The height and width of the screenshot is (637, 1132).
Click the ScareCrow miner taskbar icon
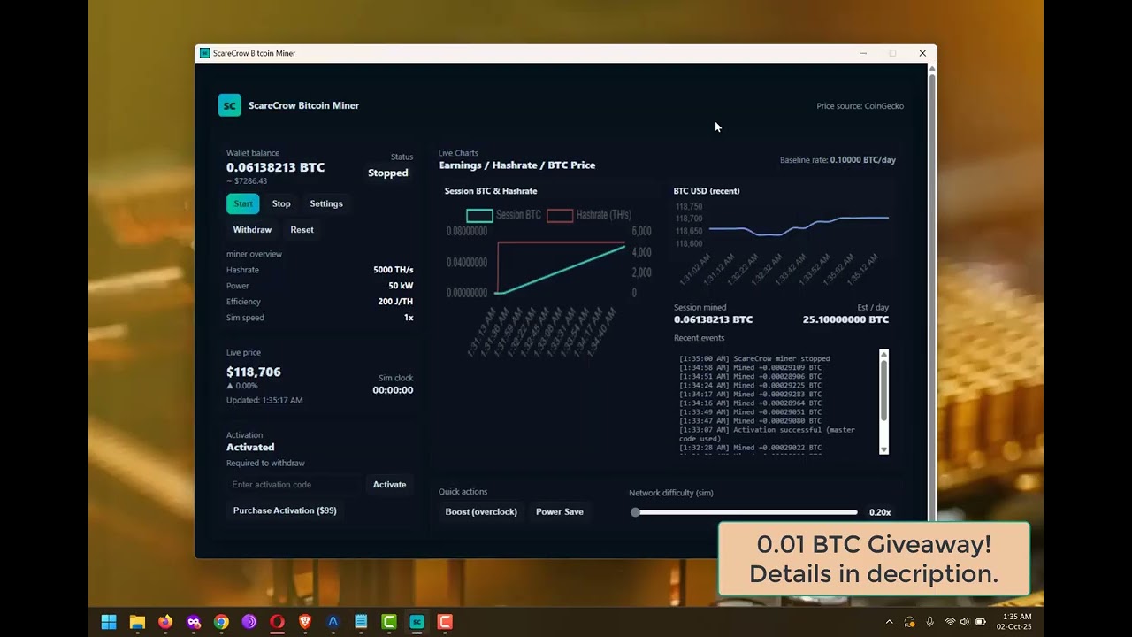pos(417,622)
